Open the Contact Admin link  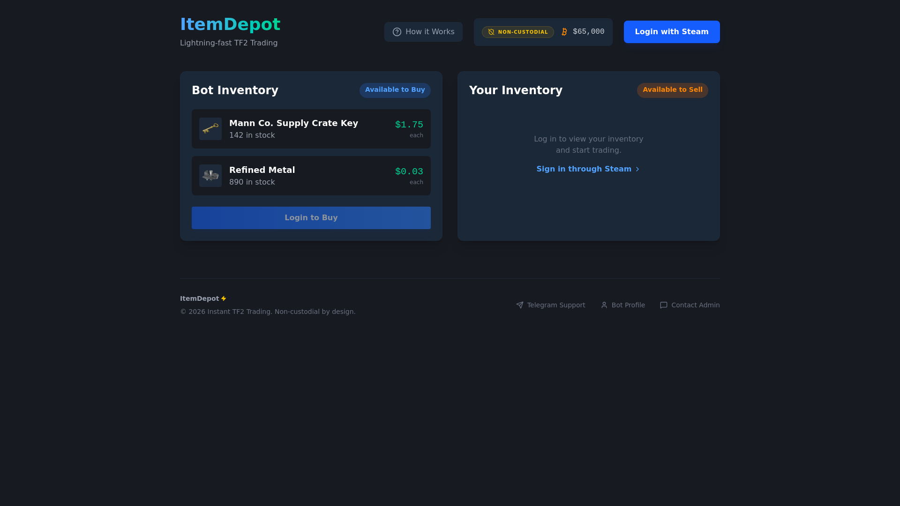click(690, 305)
